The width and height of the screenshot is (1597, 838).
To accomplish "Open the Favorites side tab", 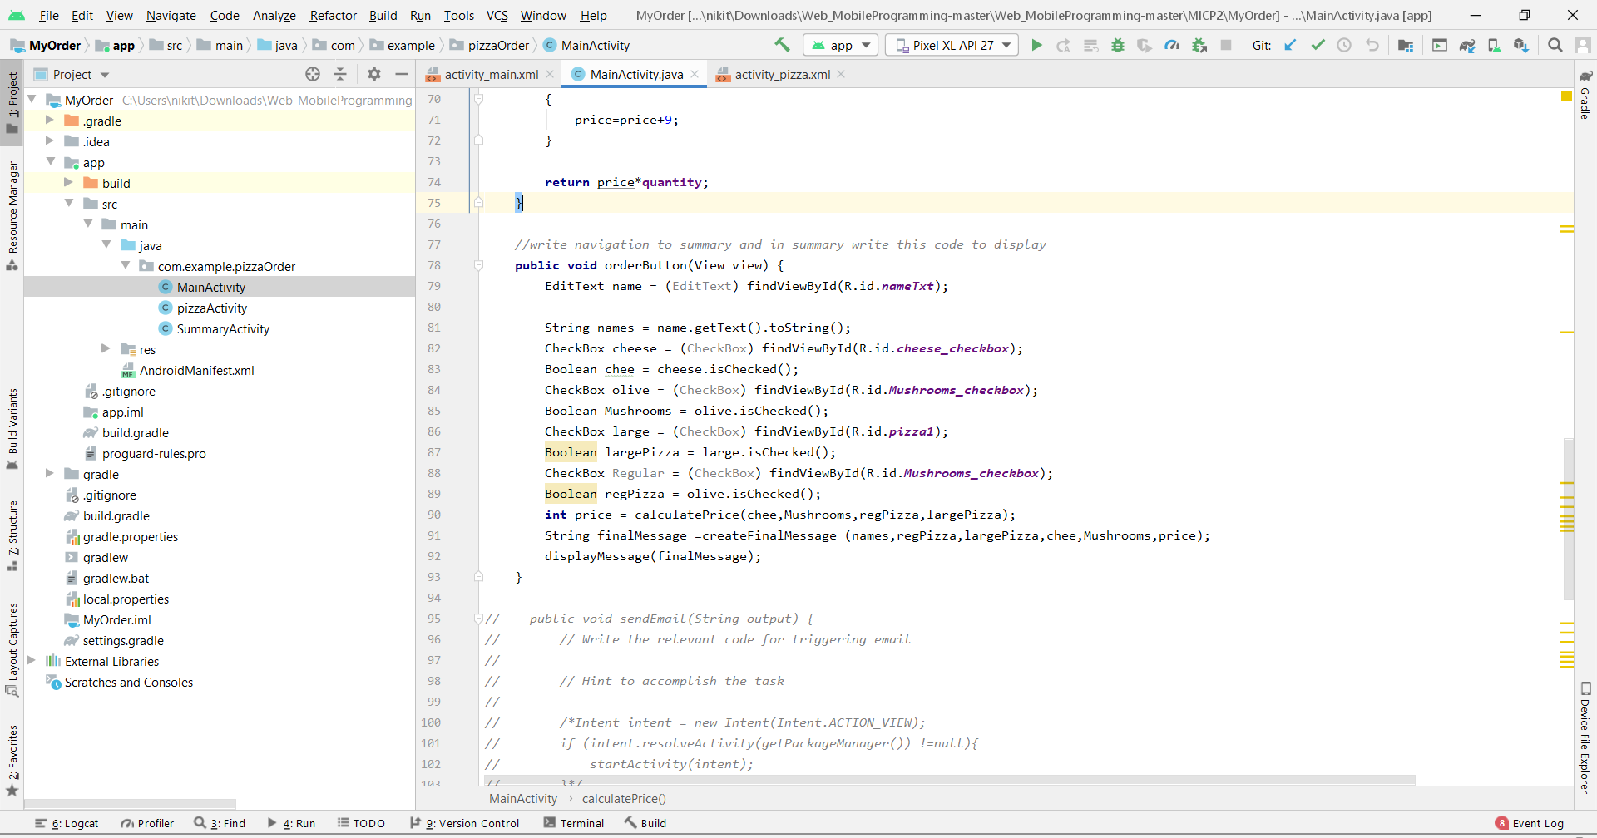I will tap(12, 760).
